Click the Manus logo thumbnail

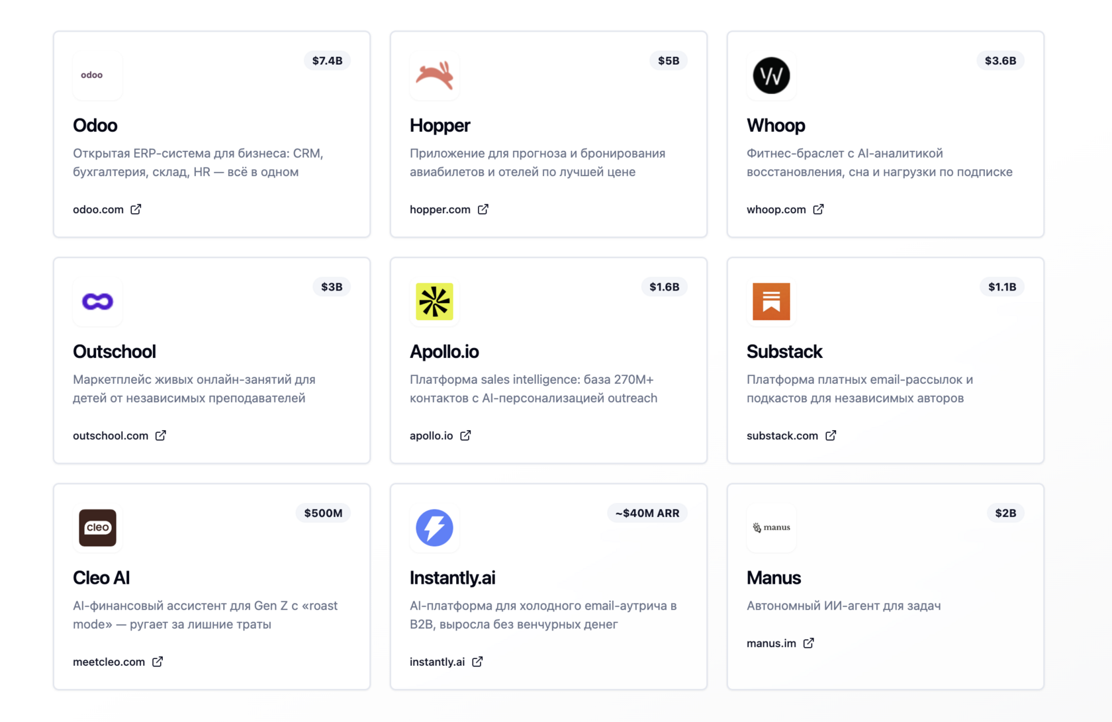pyautogui.click(x=771, y=528)
